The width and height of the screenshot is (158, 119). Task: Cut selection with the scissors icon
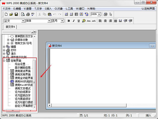[x=39, y=14]
